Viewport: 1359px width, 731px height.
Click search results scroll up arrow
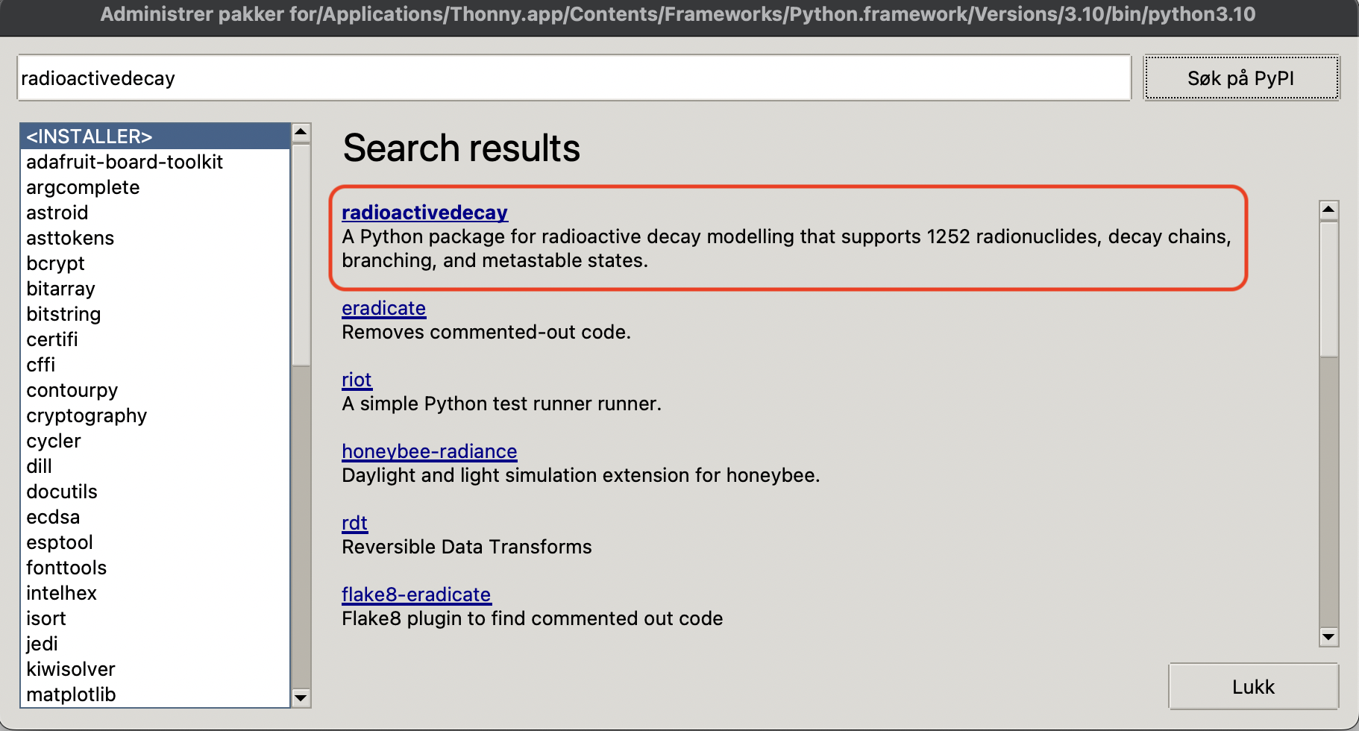[1328, 210]
